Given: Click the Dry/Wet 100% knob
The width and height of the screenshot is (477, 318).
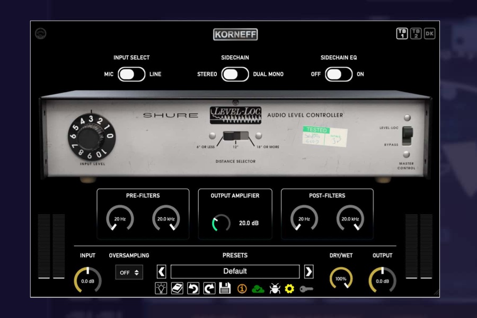Looking at the screenshot, I should coord(341,278).
